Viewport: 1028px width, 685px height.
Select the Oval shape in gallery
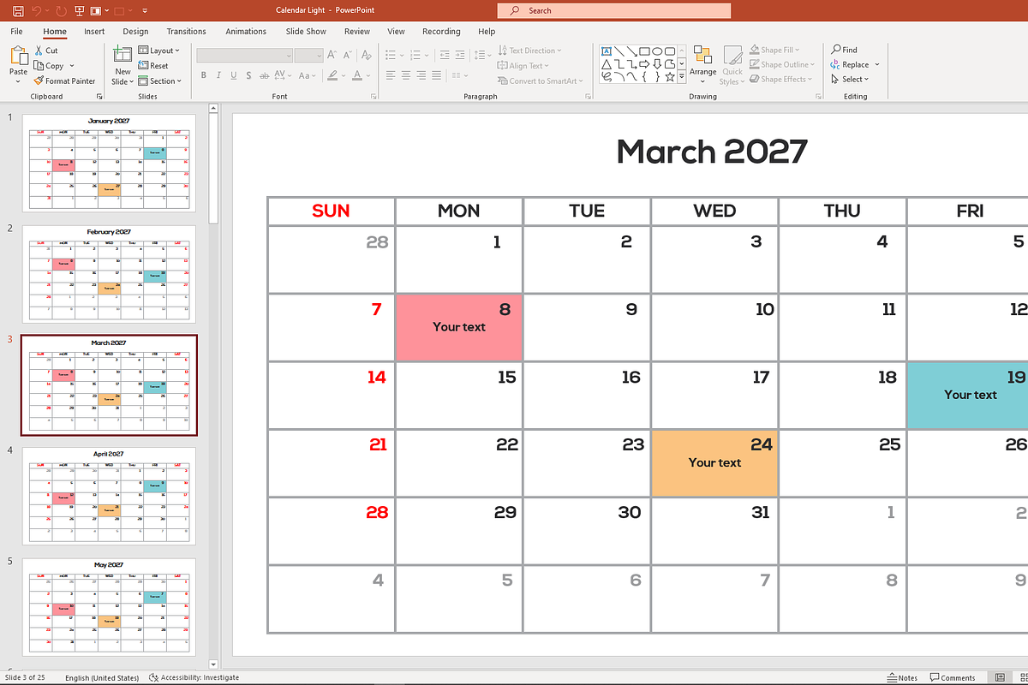pyautogui.click(x=657, y=51)
